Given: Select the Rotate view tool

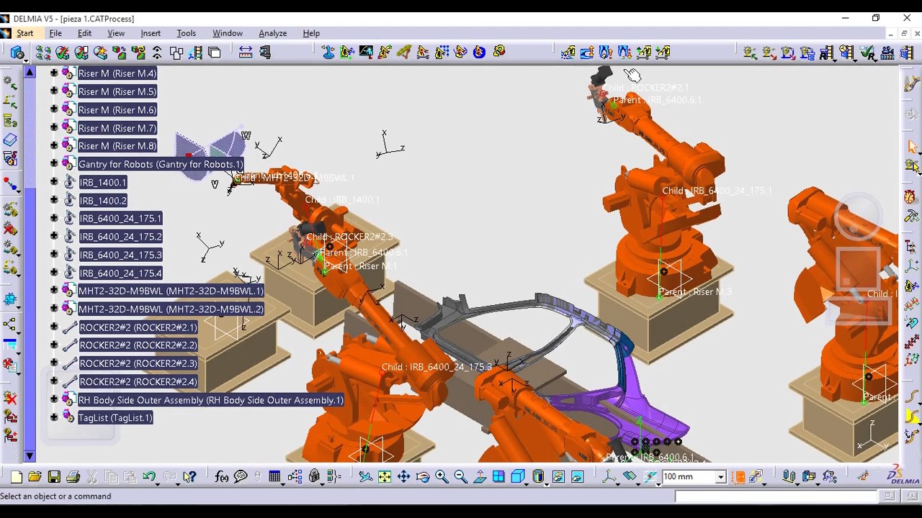Looking at the screenshot, I should pos(423,476).
